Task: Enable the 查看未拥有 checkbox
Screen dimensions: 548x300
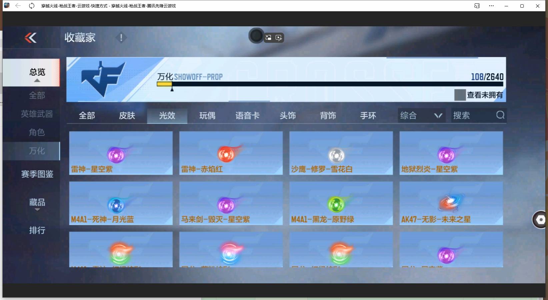Action: point(460,95)
